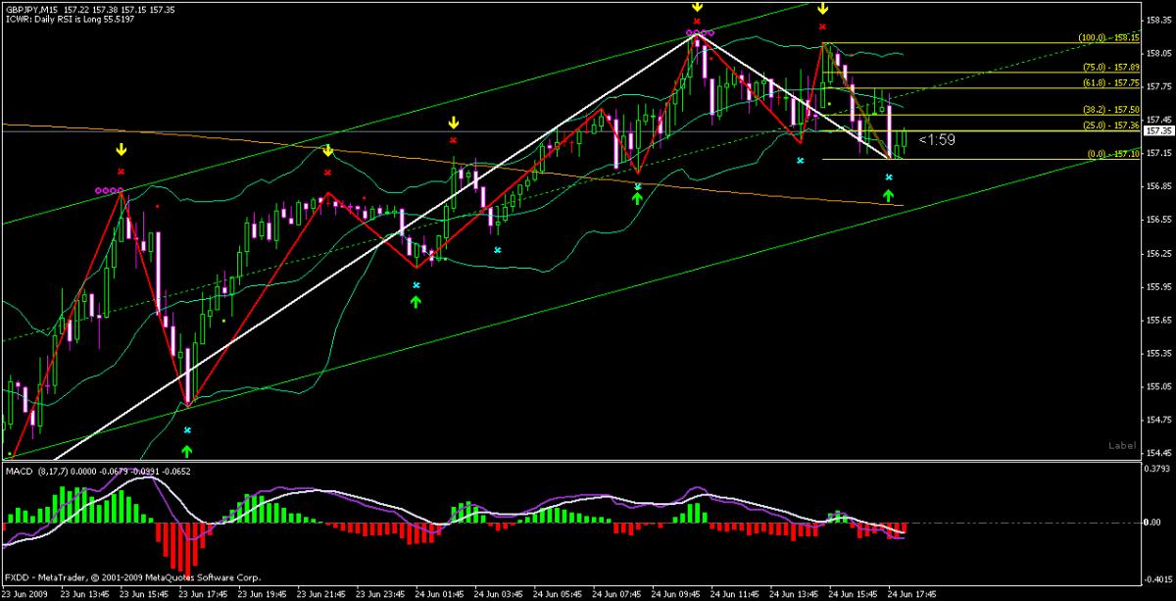Select the green up arrow under the latest candles
The width and height of the screenshot is (1176, 601).
click(889, 195)
